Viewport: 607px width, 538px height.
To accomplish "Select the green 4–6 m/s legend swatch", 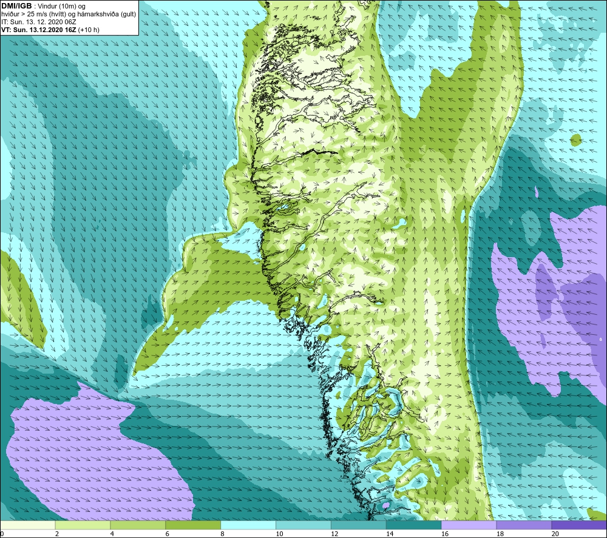I will [x=138, y=525].
